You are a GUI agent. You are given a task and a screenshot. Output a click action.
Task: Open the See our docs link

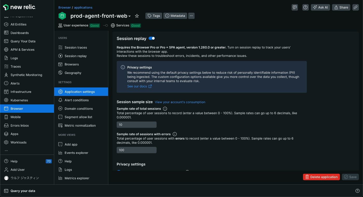139,86
